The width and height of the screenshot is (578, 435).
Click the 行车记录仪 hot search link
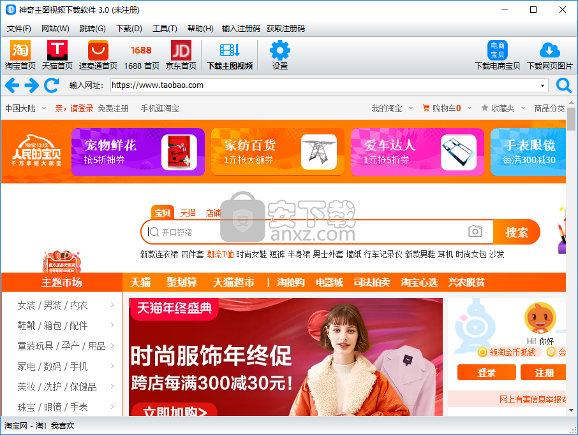tap(383, 254)
